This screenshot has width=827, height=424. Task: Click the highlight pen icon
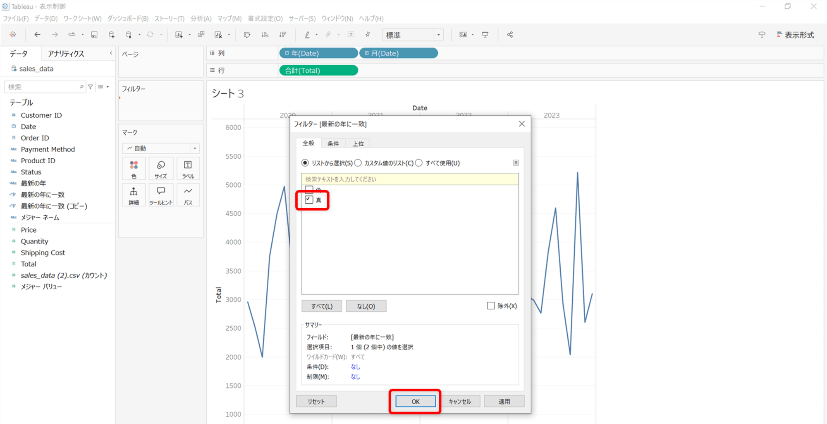(307, 35)
